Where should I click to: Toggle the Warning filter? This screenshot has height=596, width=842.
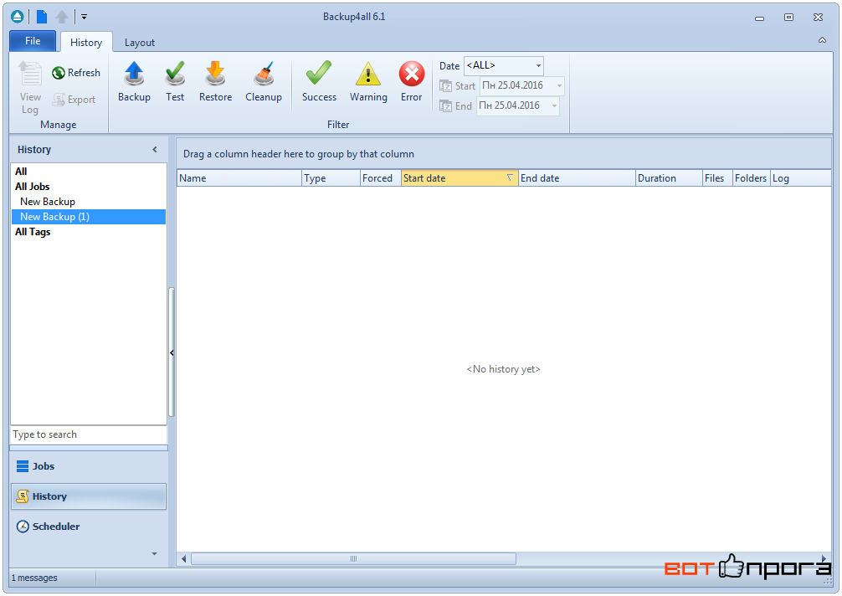click(368, 81)
